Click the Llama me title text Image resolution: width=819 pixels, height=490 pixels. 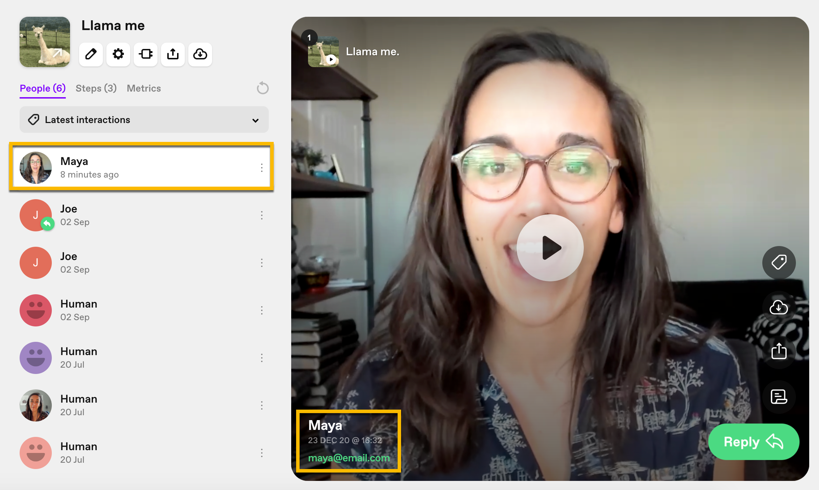click(113, 26)
